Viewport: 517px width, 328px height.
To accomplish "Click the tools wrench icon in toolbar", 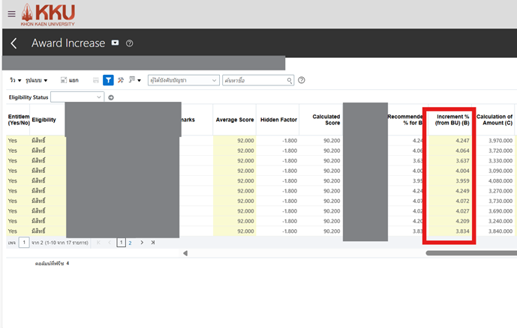I will pyautogui.click(x=121, y=80).
